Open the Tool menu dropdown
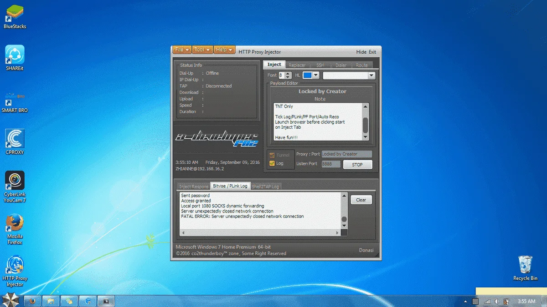This screenshot has height=307, width=547. click(x=202, y=50)
